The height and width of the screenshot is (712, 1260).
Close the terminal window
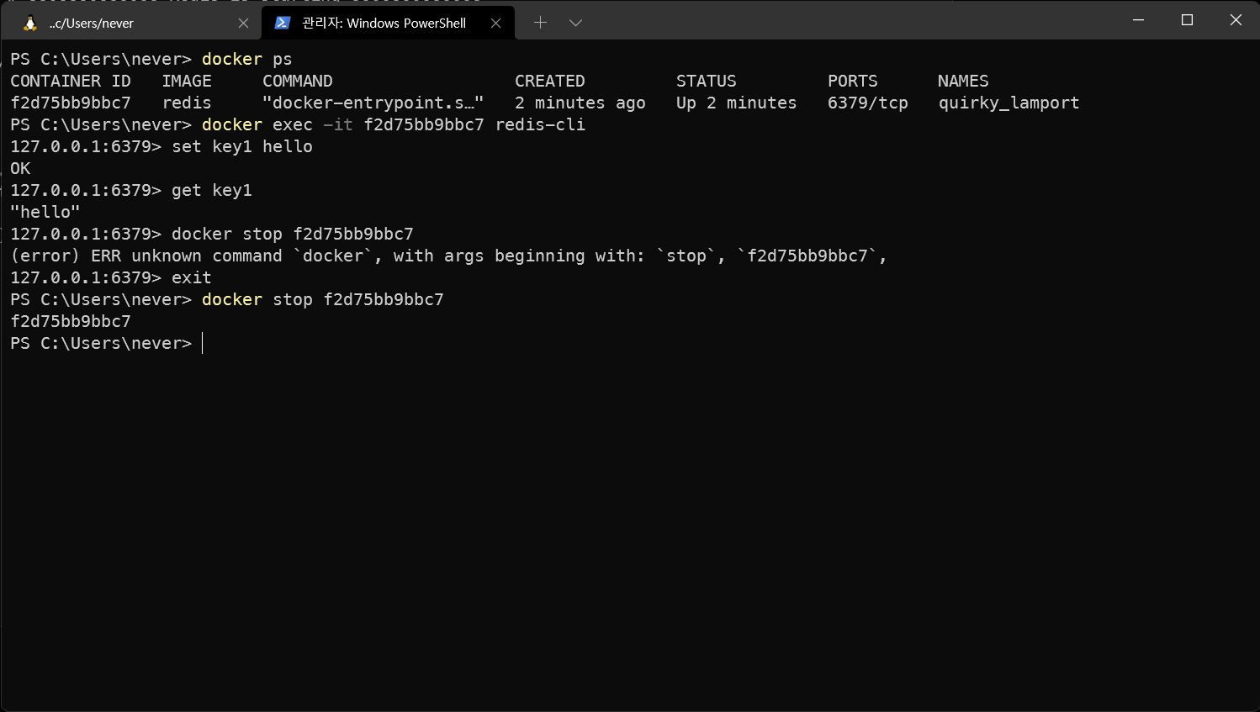(1236, 20)
